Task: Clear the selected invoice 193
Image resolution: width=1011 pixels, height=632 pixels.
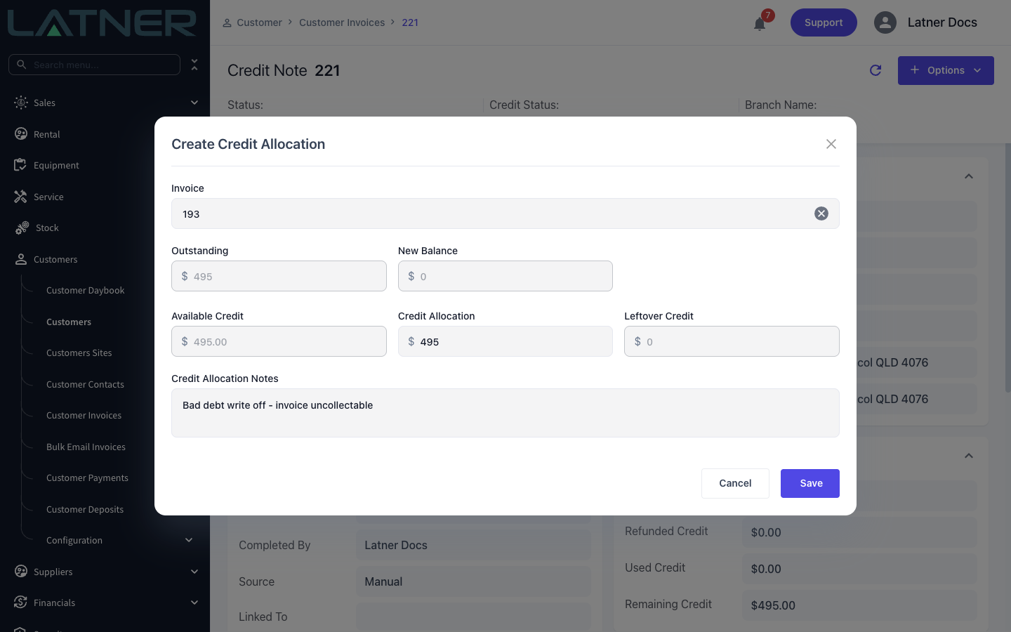Action: click(x=821, y=213)
